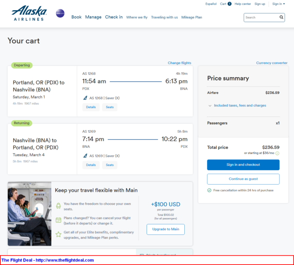Click Sign in and checkout button

click(x=243, y=165)
